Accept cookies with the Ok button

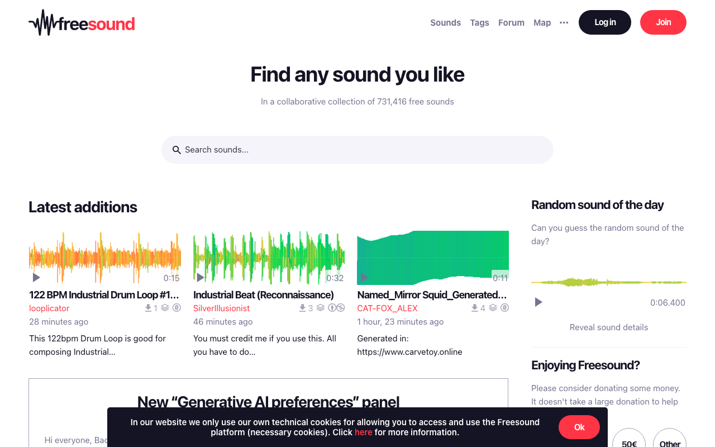click(579, 427)
